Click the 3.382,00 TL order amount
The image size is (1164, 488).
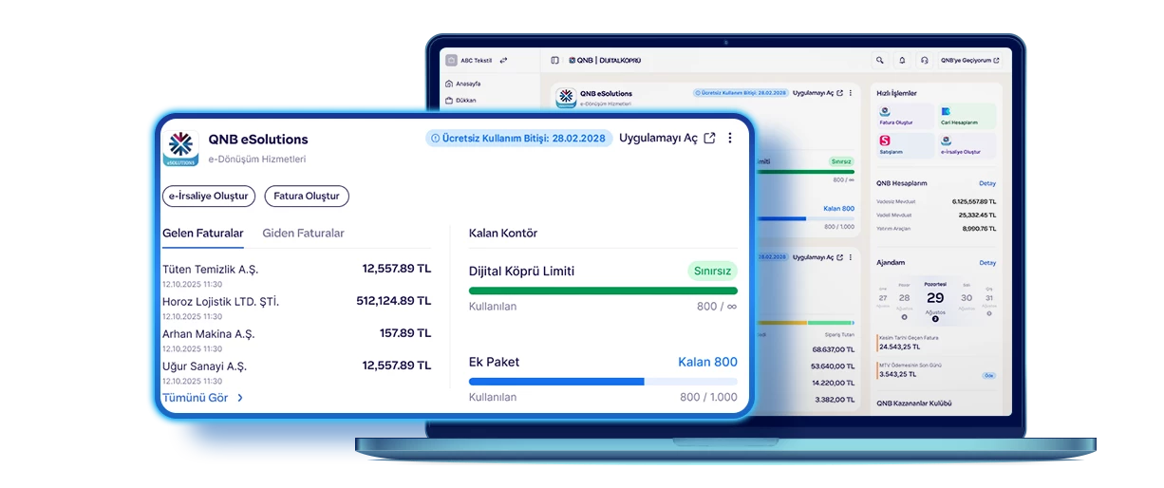point(834,399)
